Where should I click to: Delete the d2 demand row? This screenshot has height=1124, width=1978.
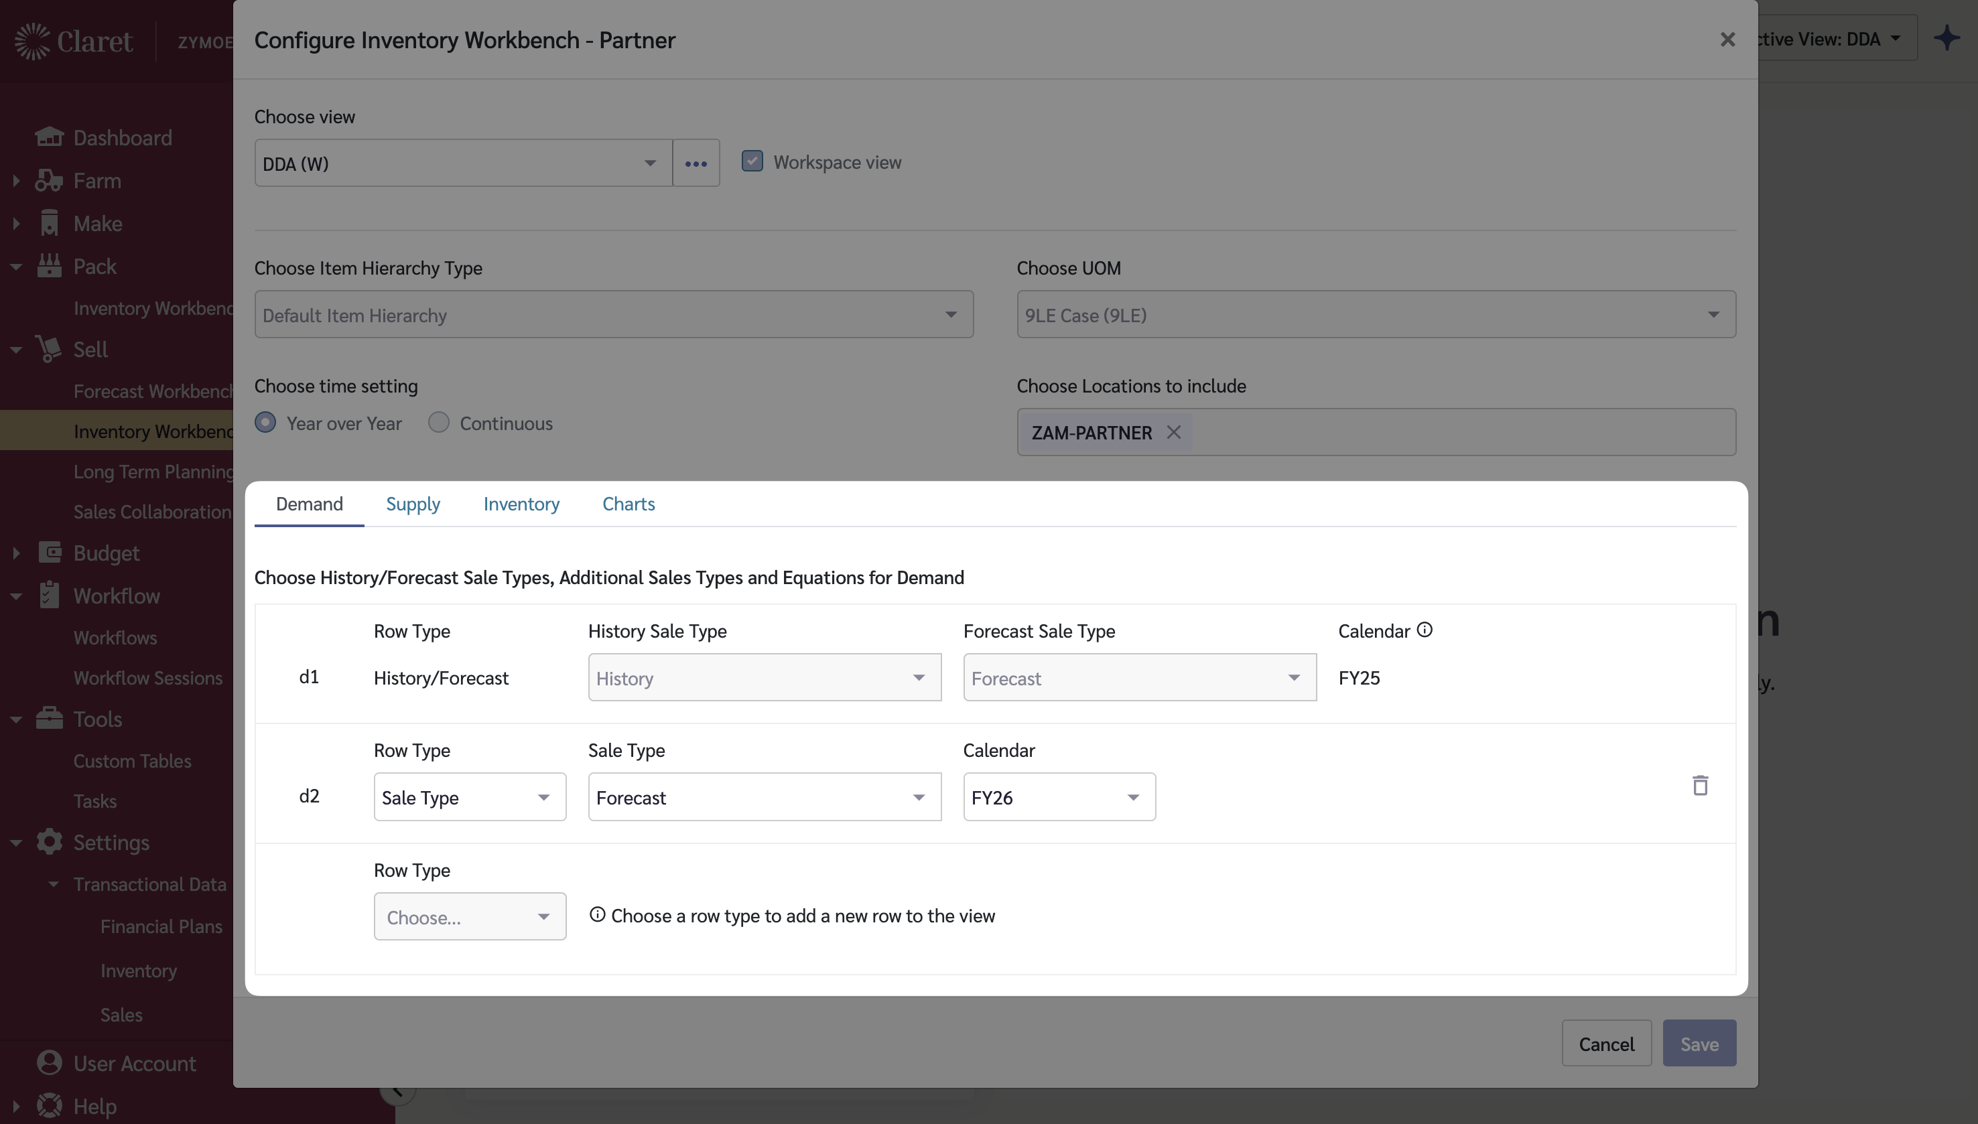pyautogui.click(x=1699, y=785)
